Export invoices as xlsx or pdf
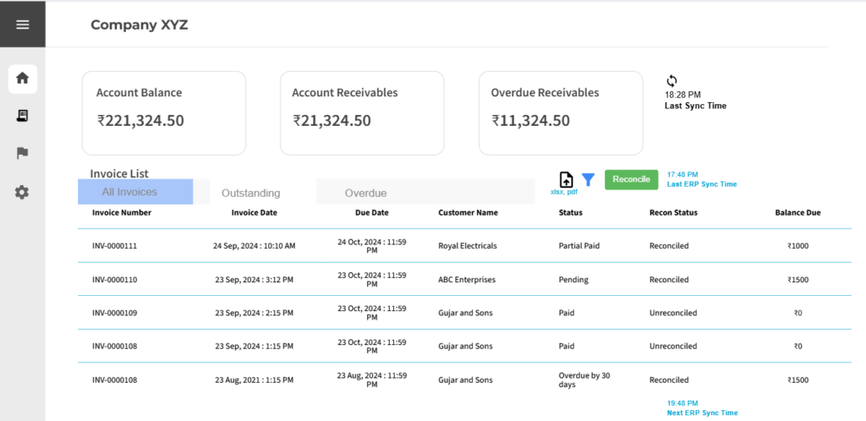 click(x=567, y=180)
